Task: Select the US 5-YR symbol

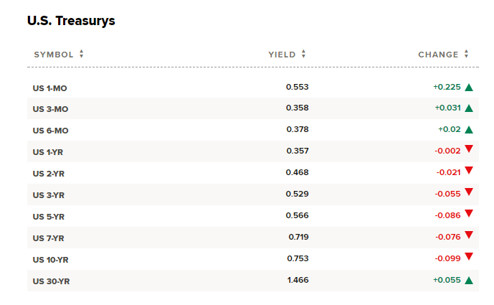Action: click(x=49, y=217)
